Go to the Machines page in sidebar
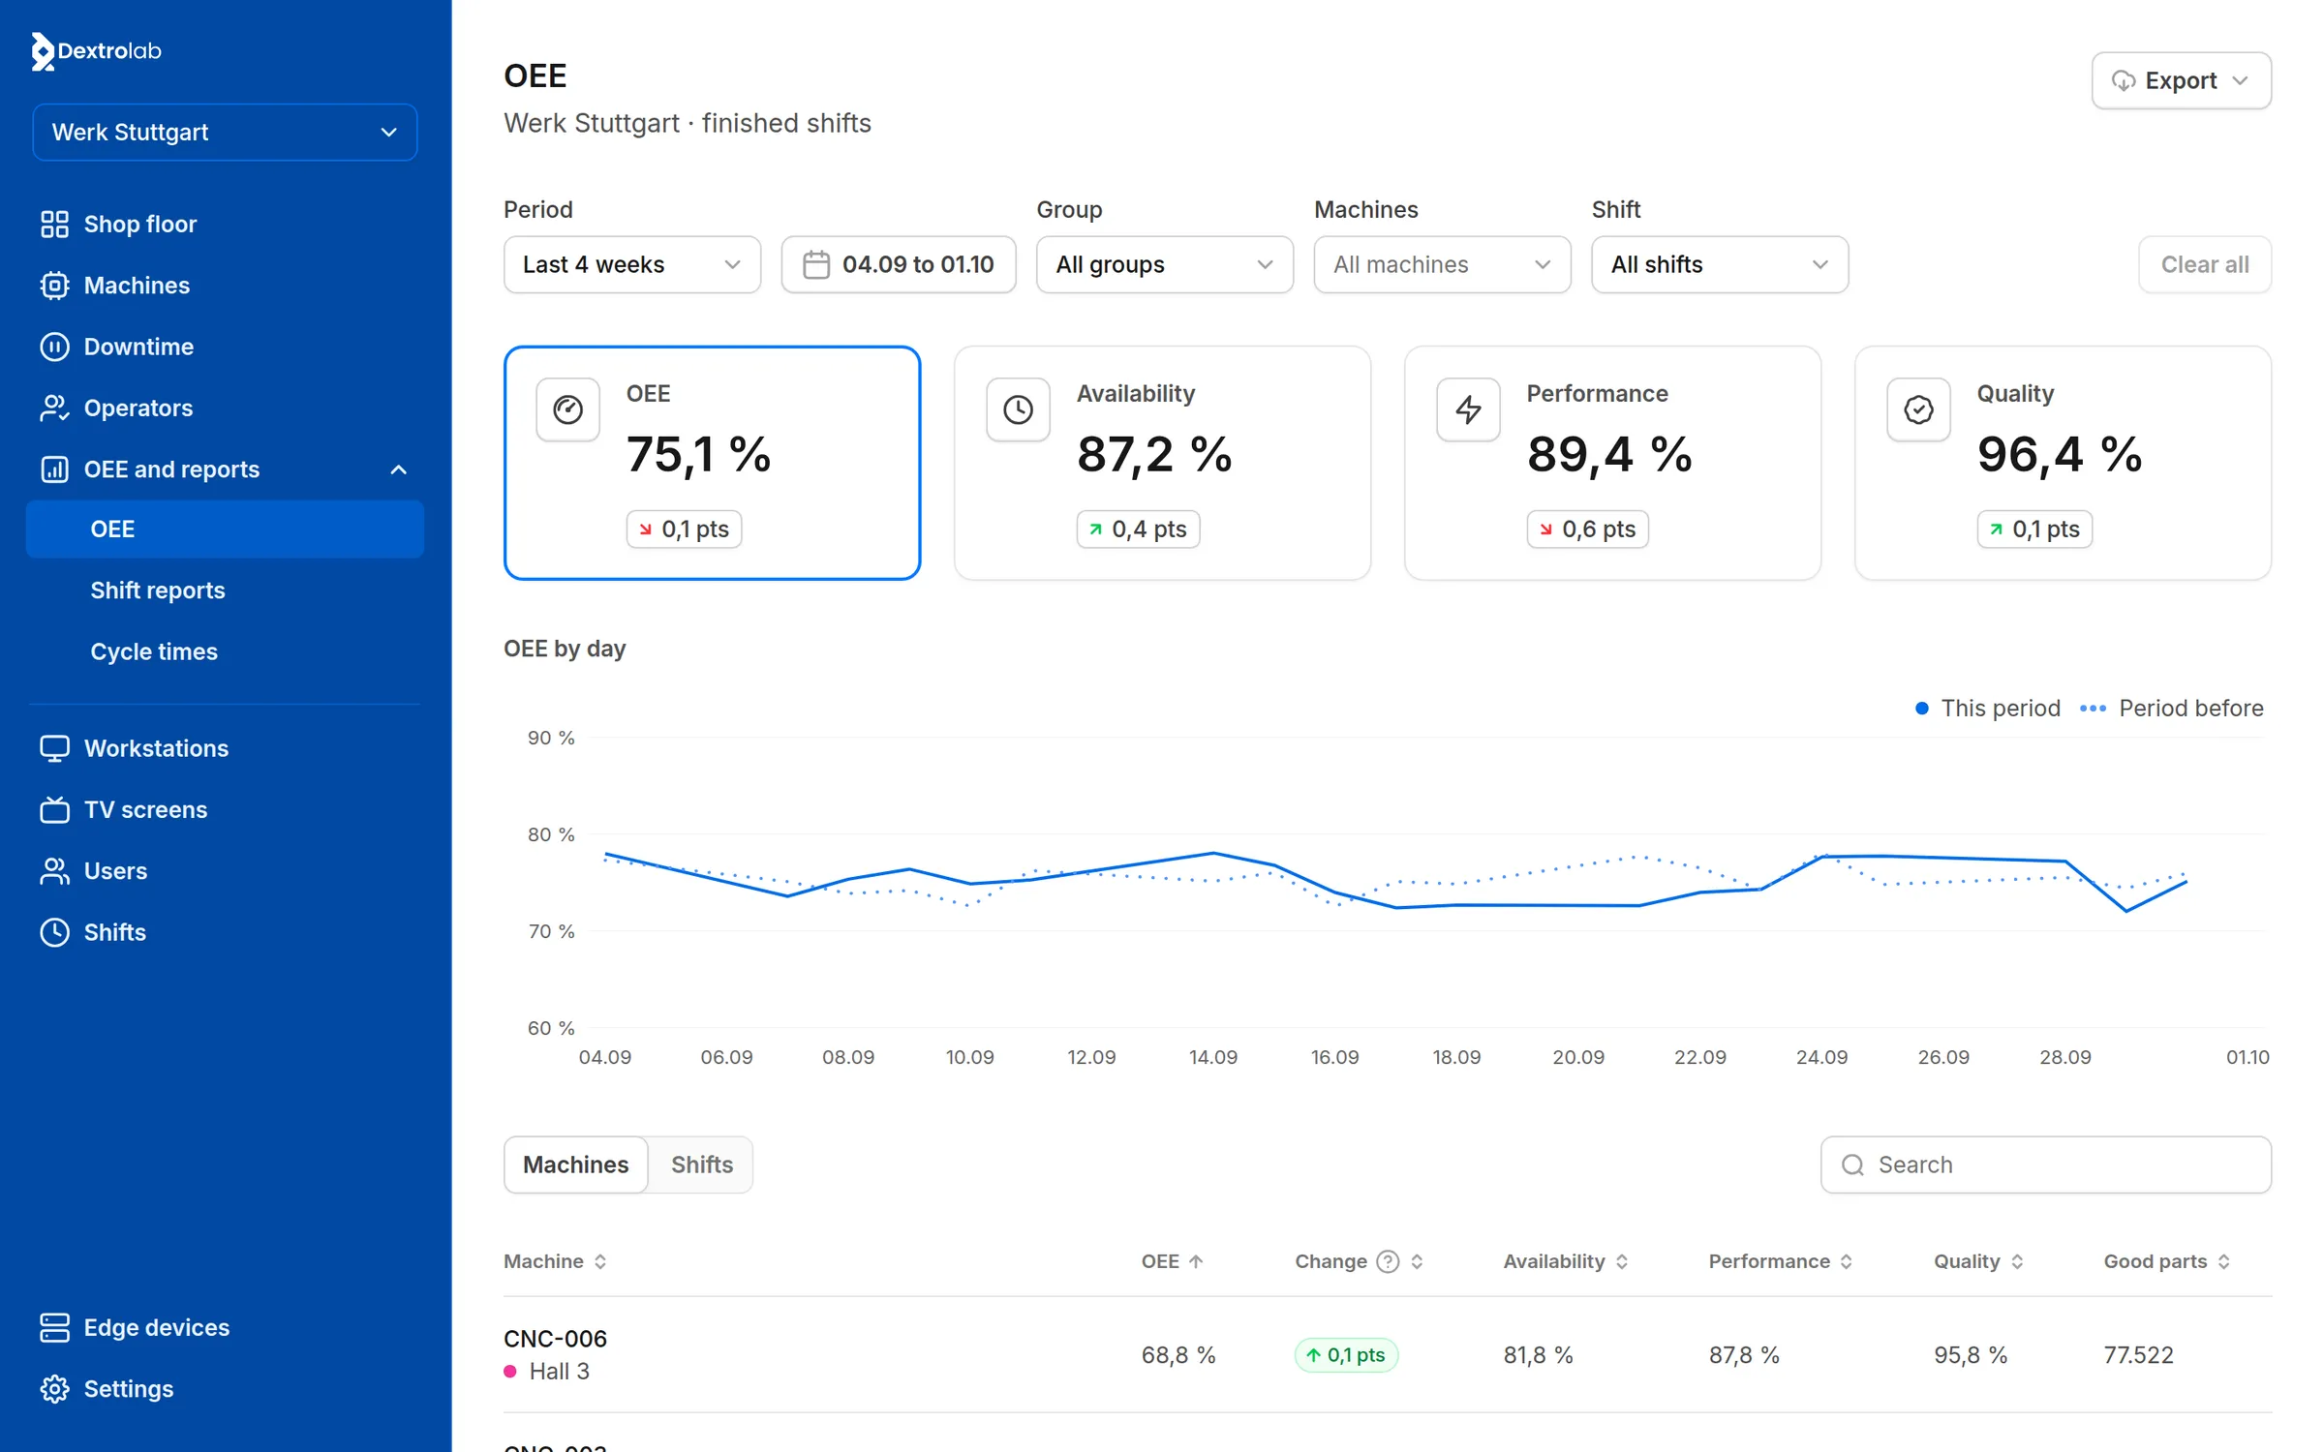This screenshot has height=1452, width=2324. coord(225,286)
